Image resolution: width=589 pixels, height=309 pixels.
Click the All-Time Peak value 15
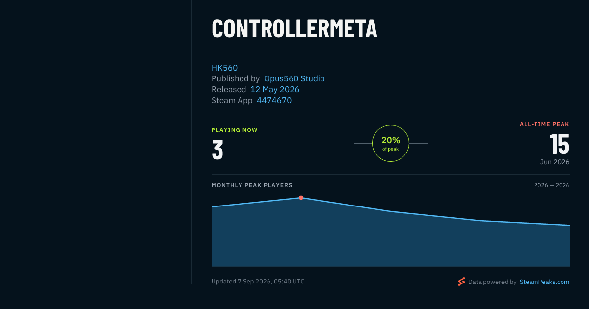pos(559,144)
